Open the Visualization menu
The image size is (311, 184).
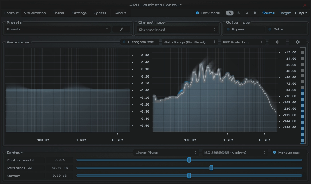coord(35,13)
